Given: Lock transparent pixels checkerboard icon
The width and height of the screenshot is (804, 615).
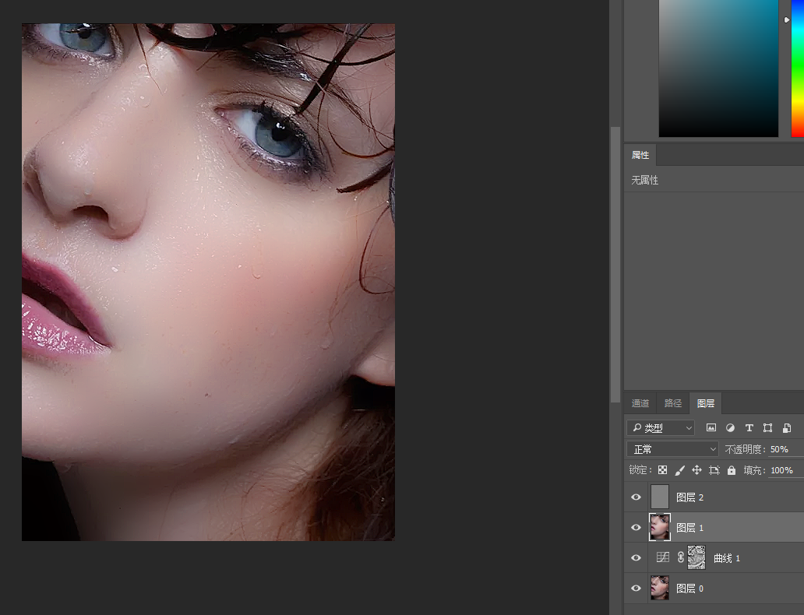Looking at the screenshot, I should [662, 470].
